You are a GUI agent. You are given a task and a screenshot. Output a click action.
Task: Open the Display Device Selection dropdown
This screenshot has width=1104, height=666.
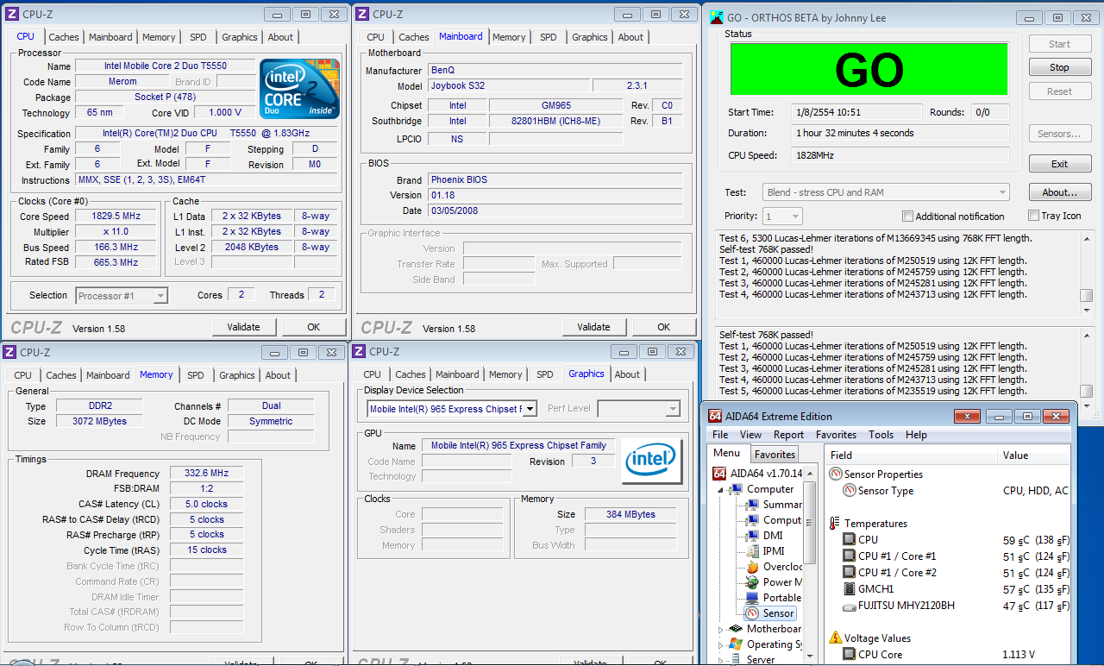click(x=530, y=409)
